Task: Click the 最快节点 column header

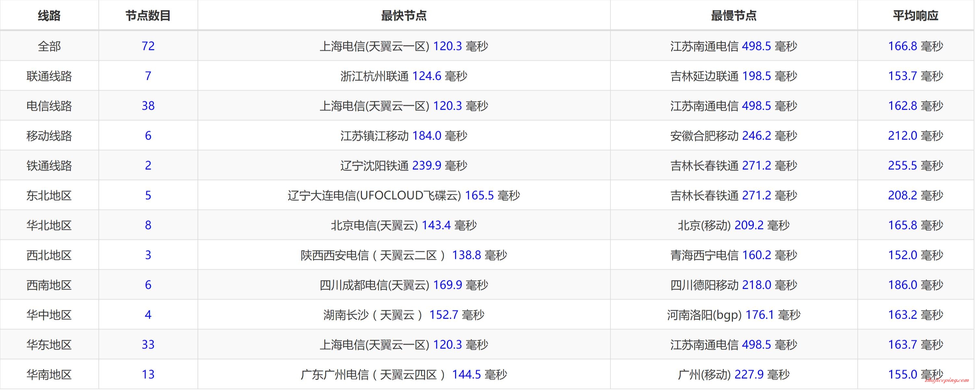Action: point(404,16)
